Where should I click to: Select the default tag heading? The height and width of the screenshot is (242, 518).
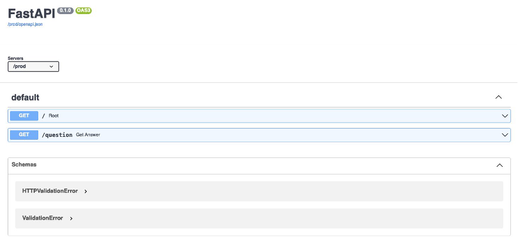(25, 98)
